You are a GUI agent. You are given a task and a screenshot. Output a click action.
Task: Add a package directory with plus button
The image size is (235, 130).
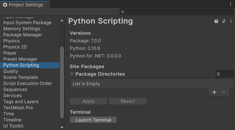click(x=214, y=92)
